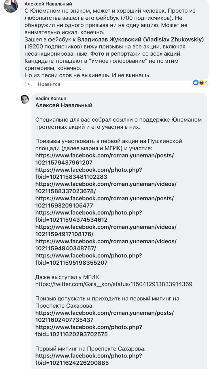
Task: Click Алексей Навальный mention in Korsun's reply
Action: (x=64, y=106)
